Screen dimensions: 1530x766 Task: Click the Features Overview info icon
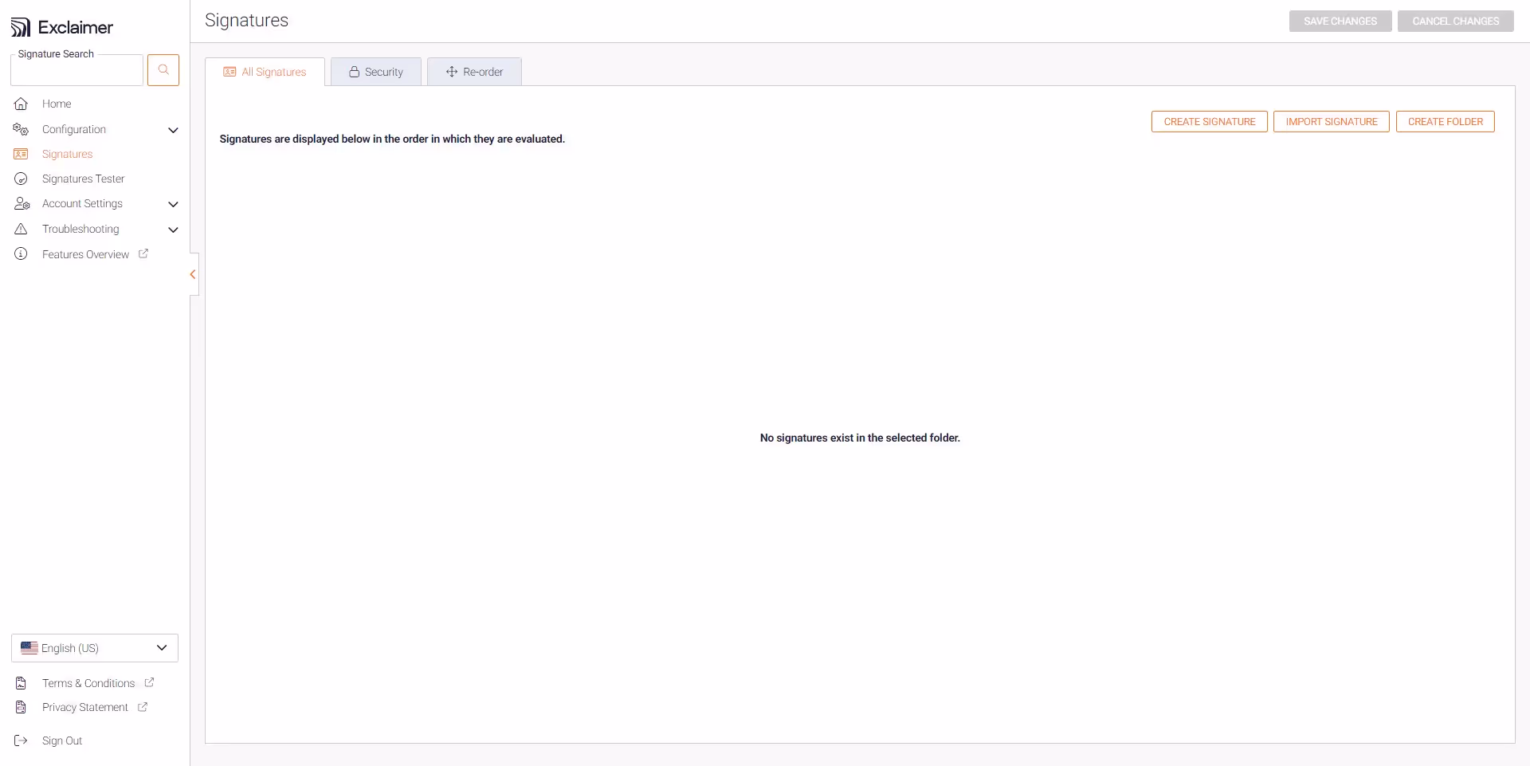click(22, 253)
